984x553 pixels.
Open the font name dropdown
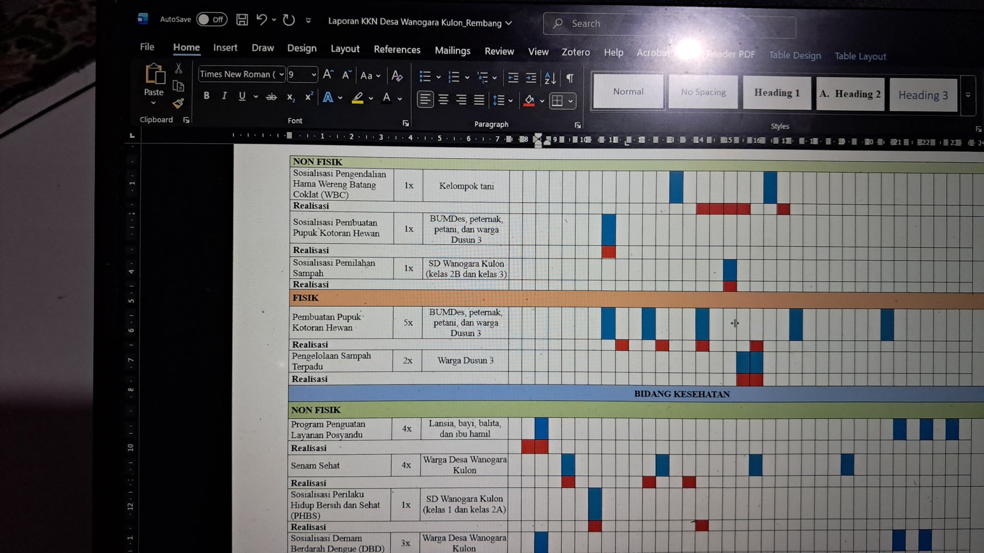[281, 74]
